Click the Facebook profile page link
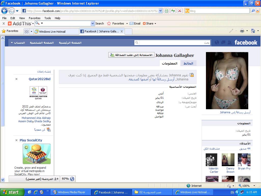 42,43
